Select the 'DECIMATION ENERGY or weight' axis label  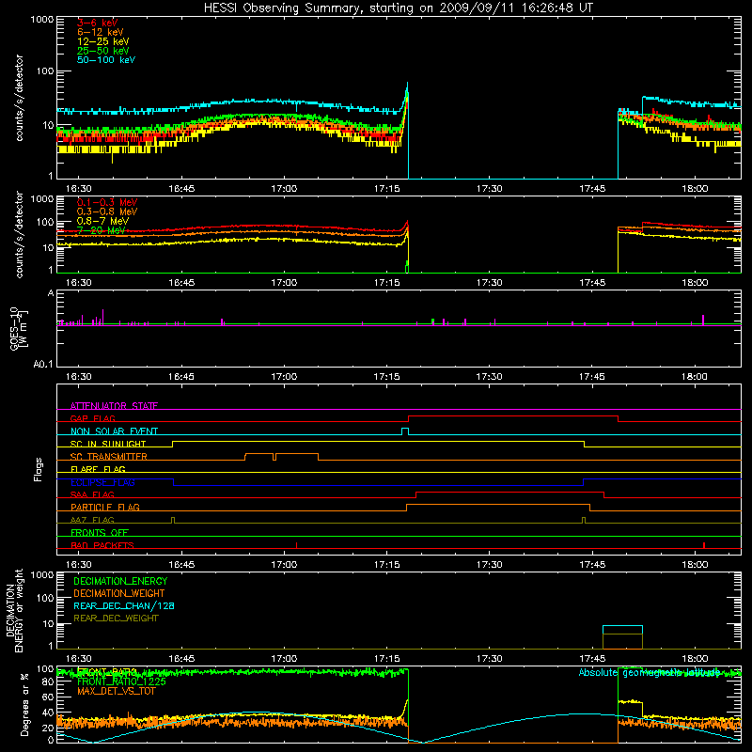tap(14, 610)
